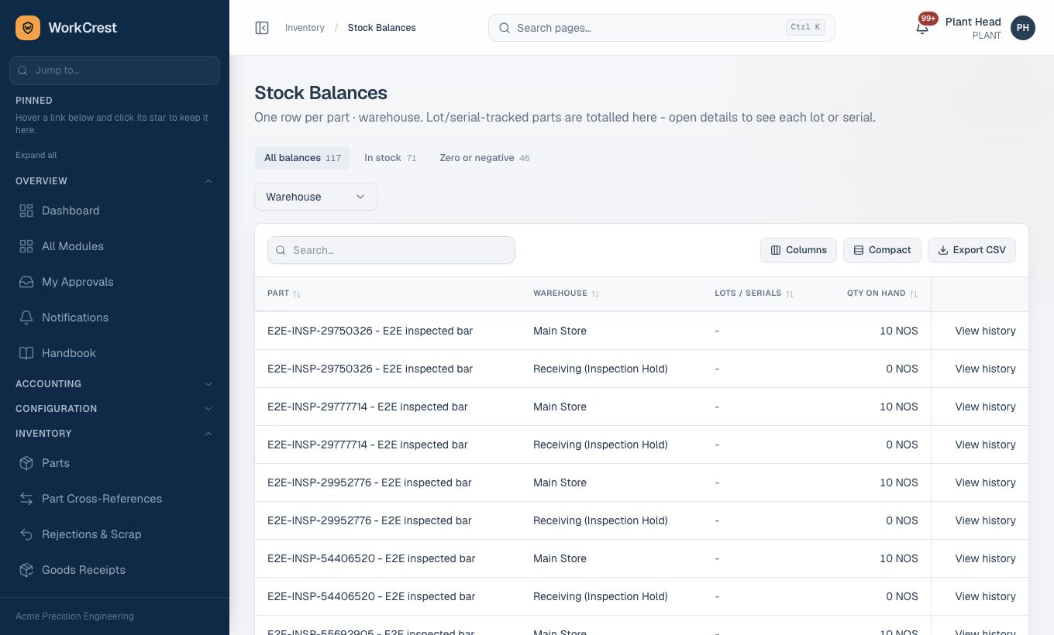1054x635 pixels.
Task: Open notifications bell with 99+ badge
Action: (922, 28)
